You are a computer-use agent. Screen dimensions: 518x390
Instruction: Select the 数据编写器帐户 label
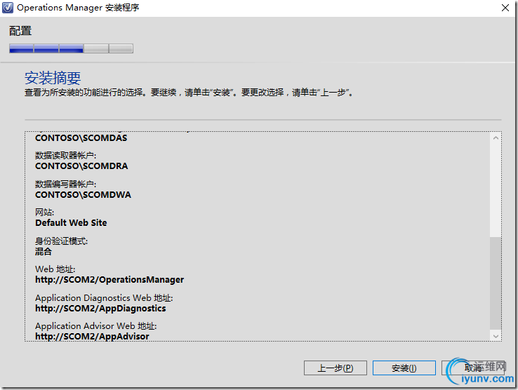coord(66,184)
